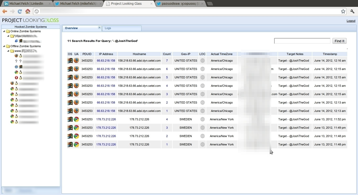Go to the browser Home icon
Viewport: 358px width, 195px height.
(x=28, y=11)
